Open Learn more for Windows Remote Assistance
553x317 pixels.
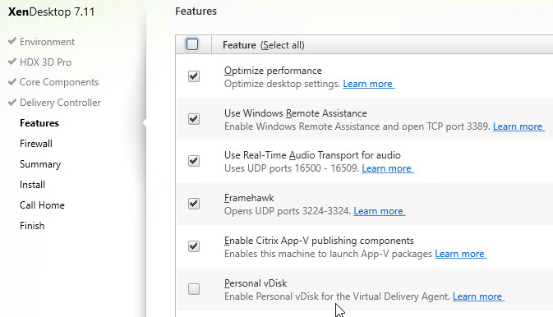point(518,126)
